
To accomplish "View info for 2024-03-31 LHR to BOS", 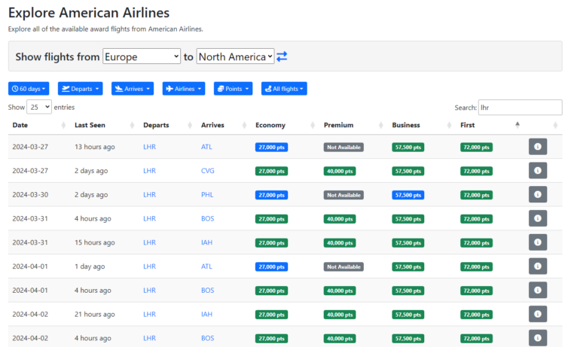I will tap(538, 218).
